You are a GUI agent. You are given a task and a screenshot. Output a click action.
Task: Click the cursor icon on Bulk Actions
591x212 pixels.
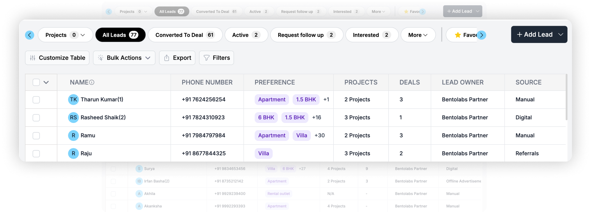(101, 58)
